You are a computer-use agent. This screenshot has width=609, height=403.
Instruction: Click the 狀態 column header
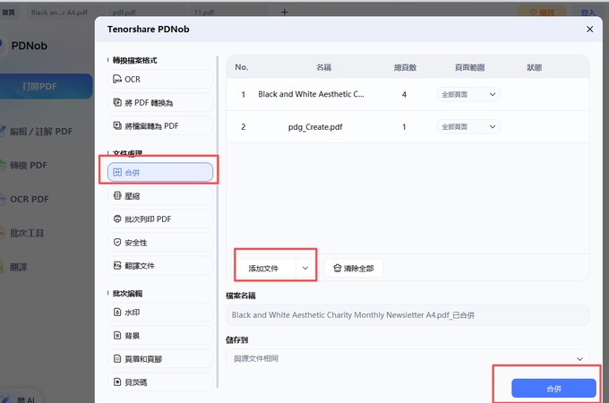(x=534, y=67)
